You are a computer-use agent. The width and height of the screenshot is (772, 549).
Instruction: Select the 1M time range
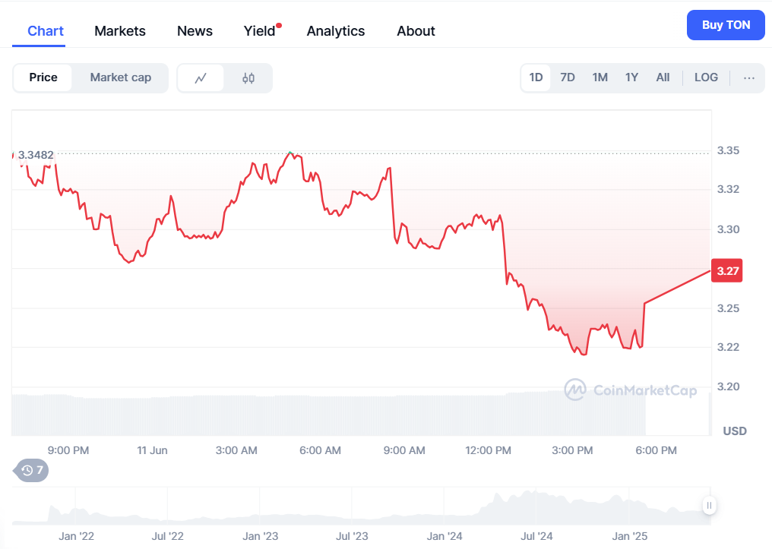click(600, 77)
